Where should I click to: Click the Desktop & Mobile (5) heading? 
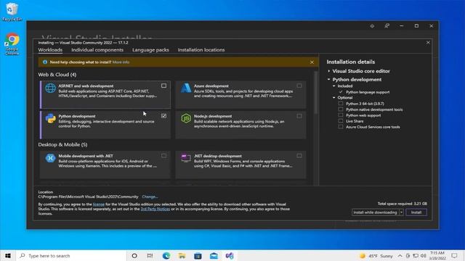pyautogui.click(x=62, y=145)
